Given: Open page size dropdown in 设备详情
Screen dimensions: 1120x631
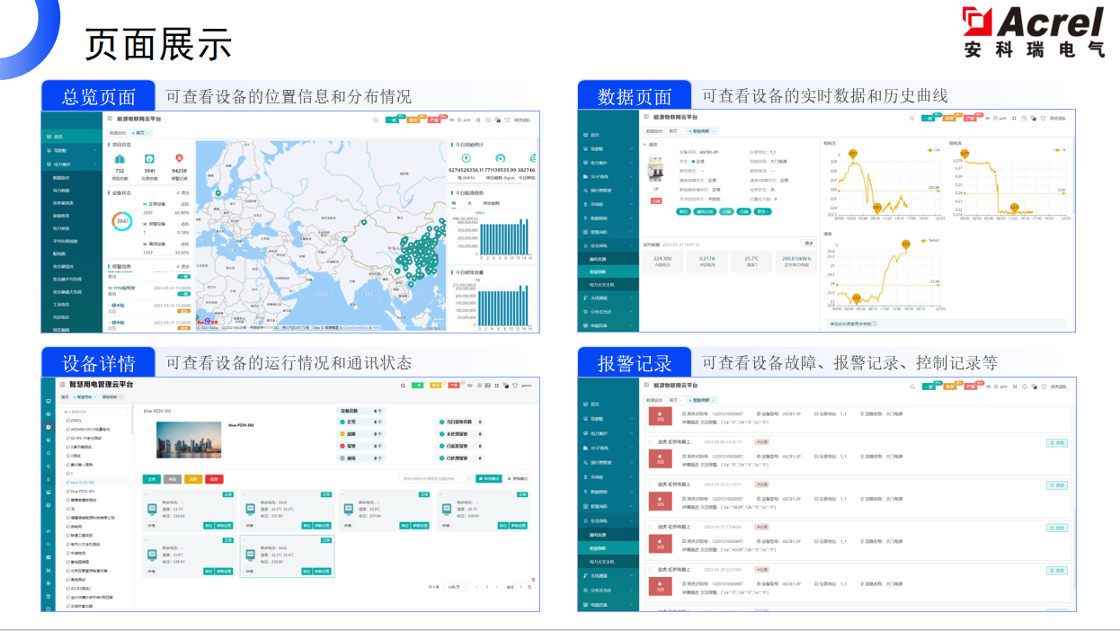Looking at the screenshot, I should 457,586.
